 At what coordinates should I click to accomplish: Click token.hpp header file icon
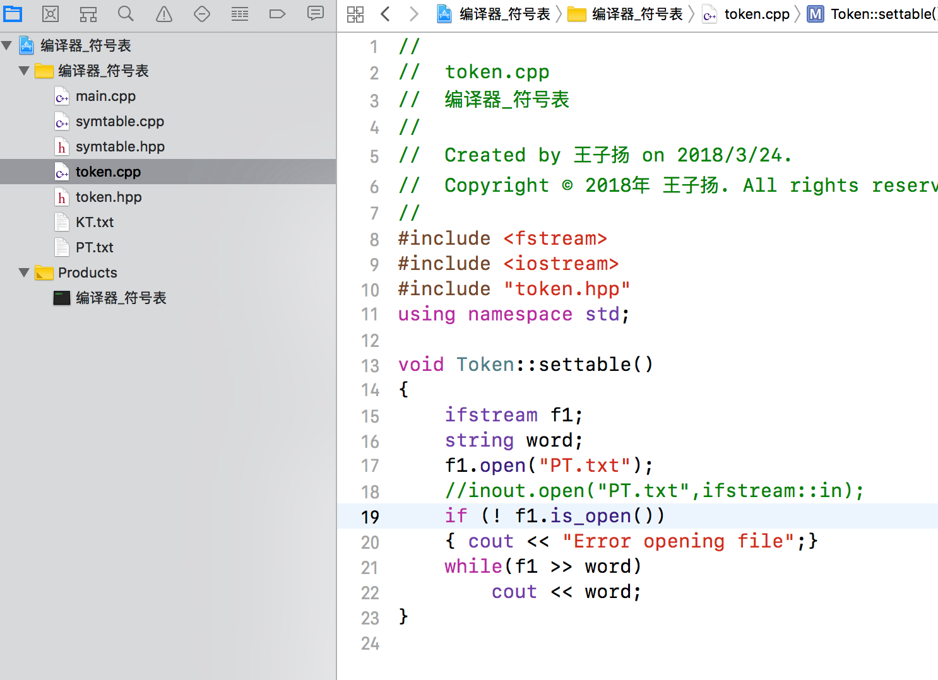[62, 197]
